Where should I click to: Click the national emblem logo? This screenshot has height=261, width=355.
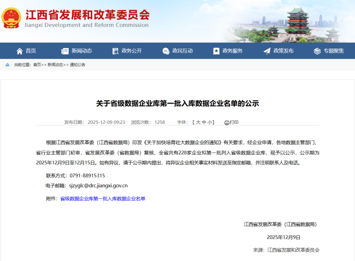tap(11, 18)
